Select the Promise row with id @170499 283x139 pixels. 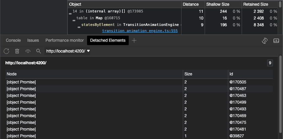139,102
